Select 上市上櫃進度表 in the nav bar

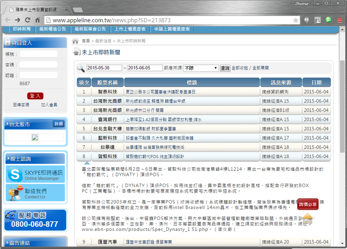point(130,29)
